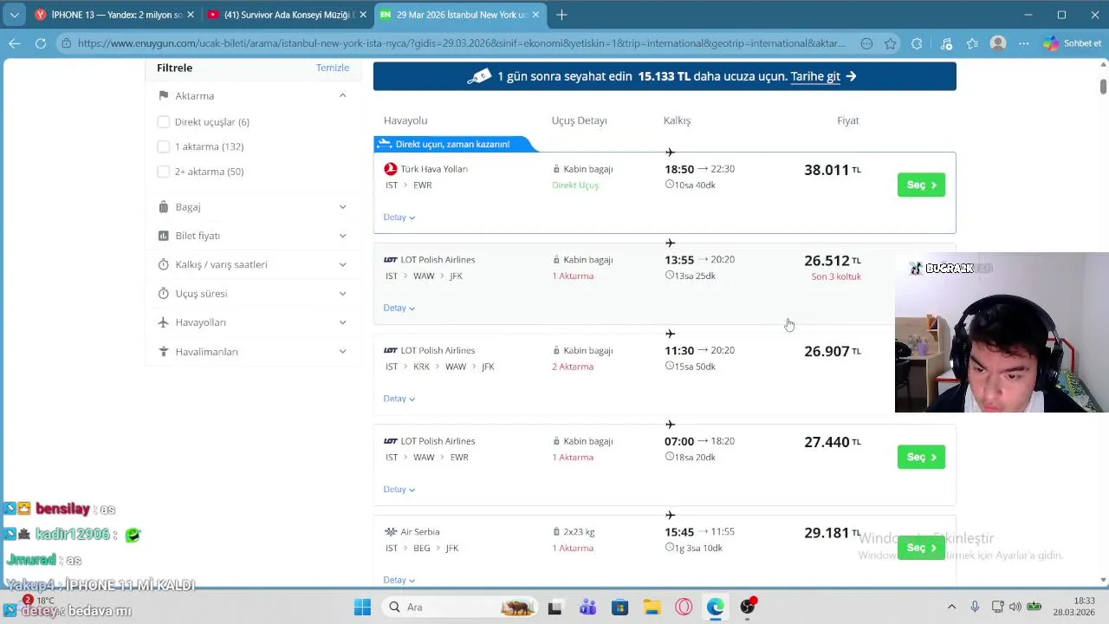Viewport: 1109px width, 624px height.
Task: Click the Edge icon in the taskbar
Action: click(716, 608)
